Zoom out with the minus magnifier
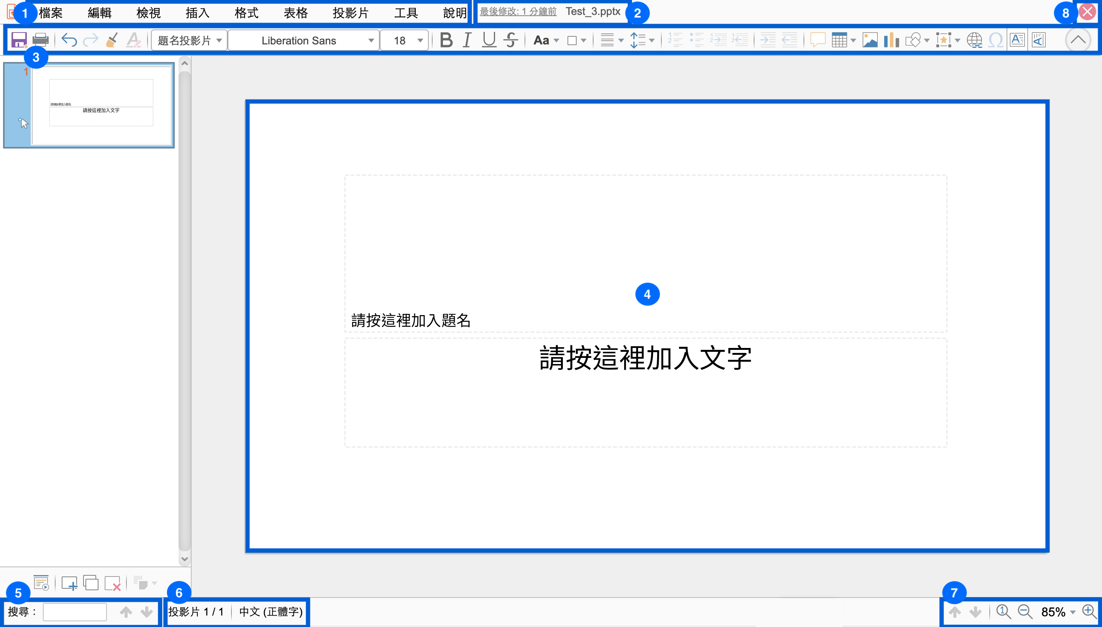 click(1025, 612)
